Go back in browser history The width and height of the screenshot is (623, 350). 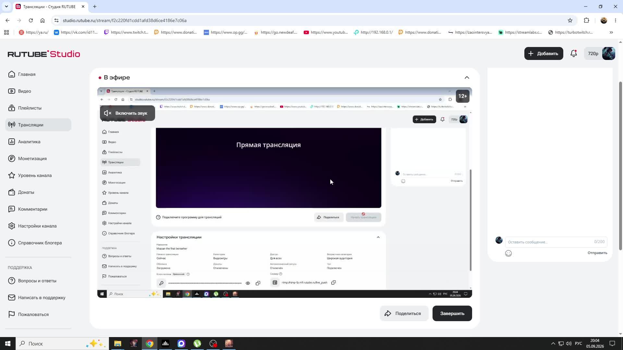(7, 20)
